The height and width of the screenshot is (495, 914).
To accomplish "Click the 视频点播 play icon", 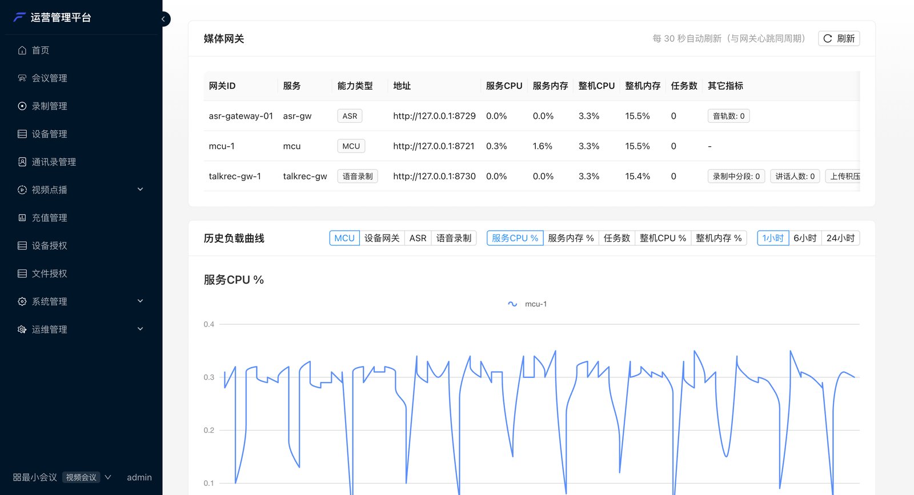I will (x=22, y=190).
